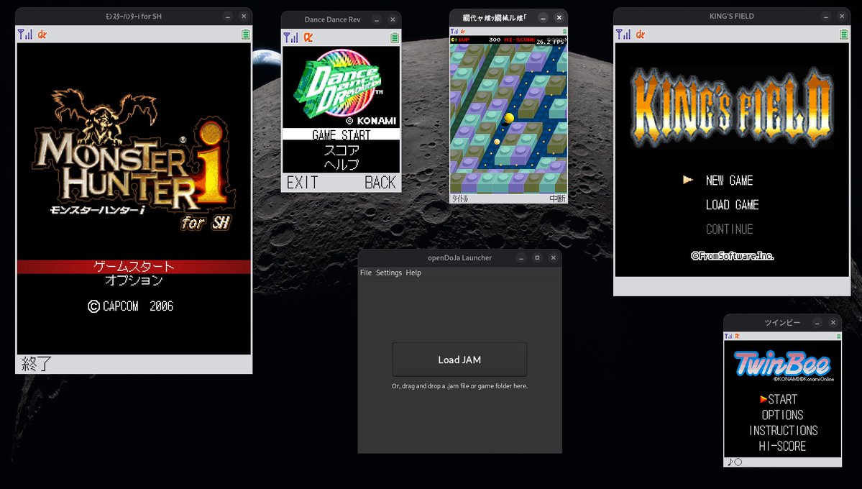This screenshot has width=862, height=489.
Task: Click the orange alpha icon in the King's Field window
Action: [641, 35]
